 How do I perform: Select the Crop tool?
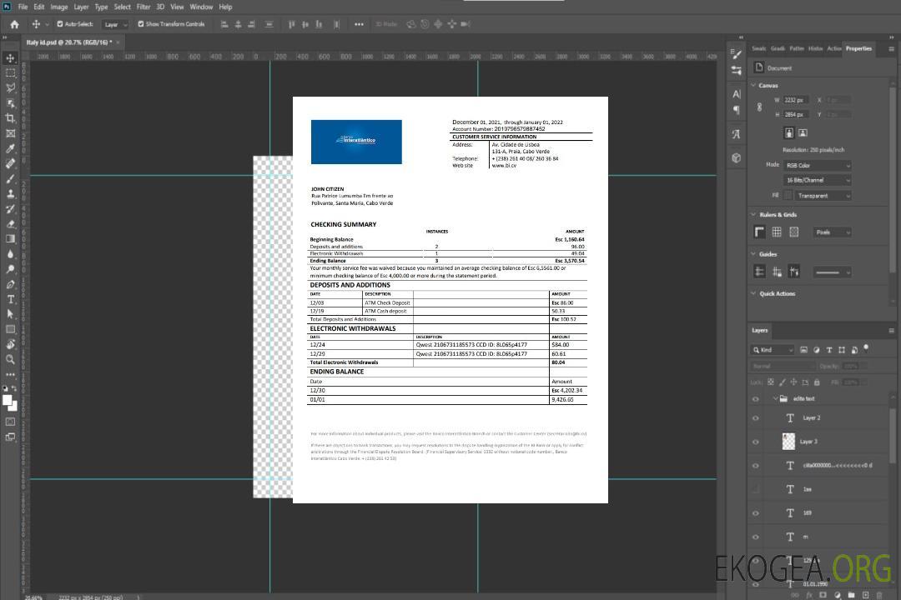11,118
